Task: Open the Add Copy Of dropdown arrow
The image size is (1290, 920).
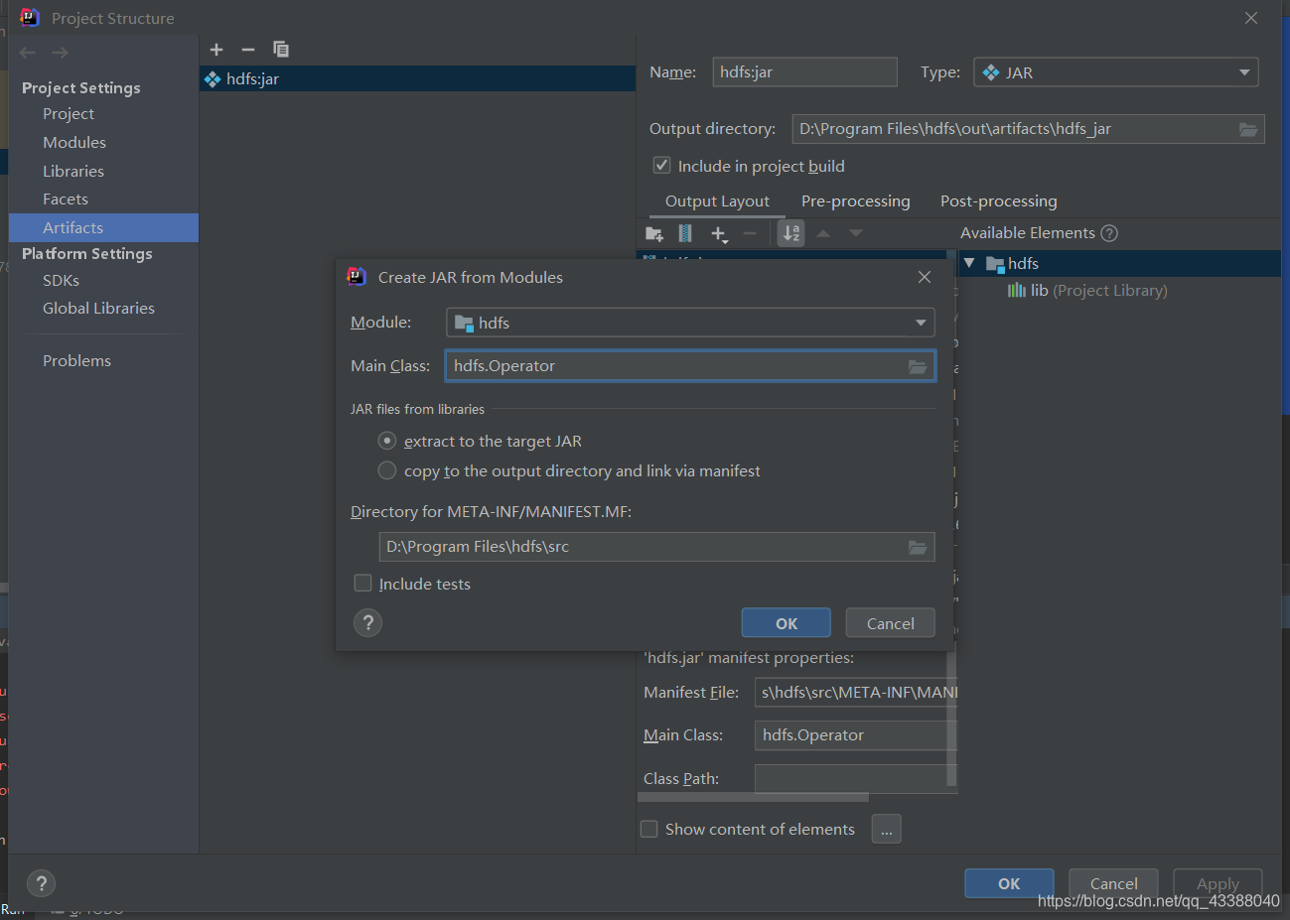Action: [726, 241]
